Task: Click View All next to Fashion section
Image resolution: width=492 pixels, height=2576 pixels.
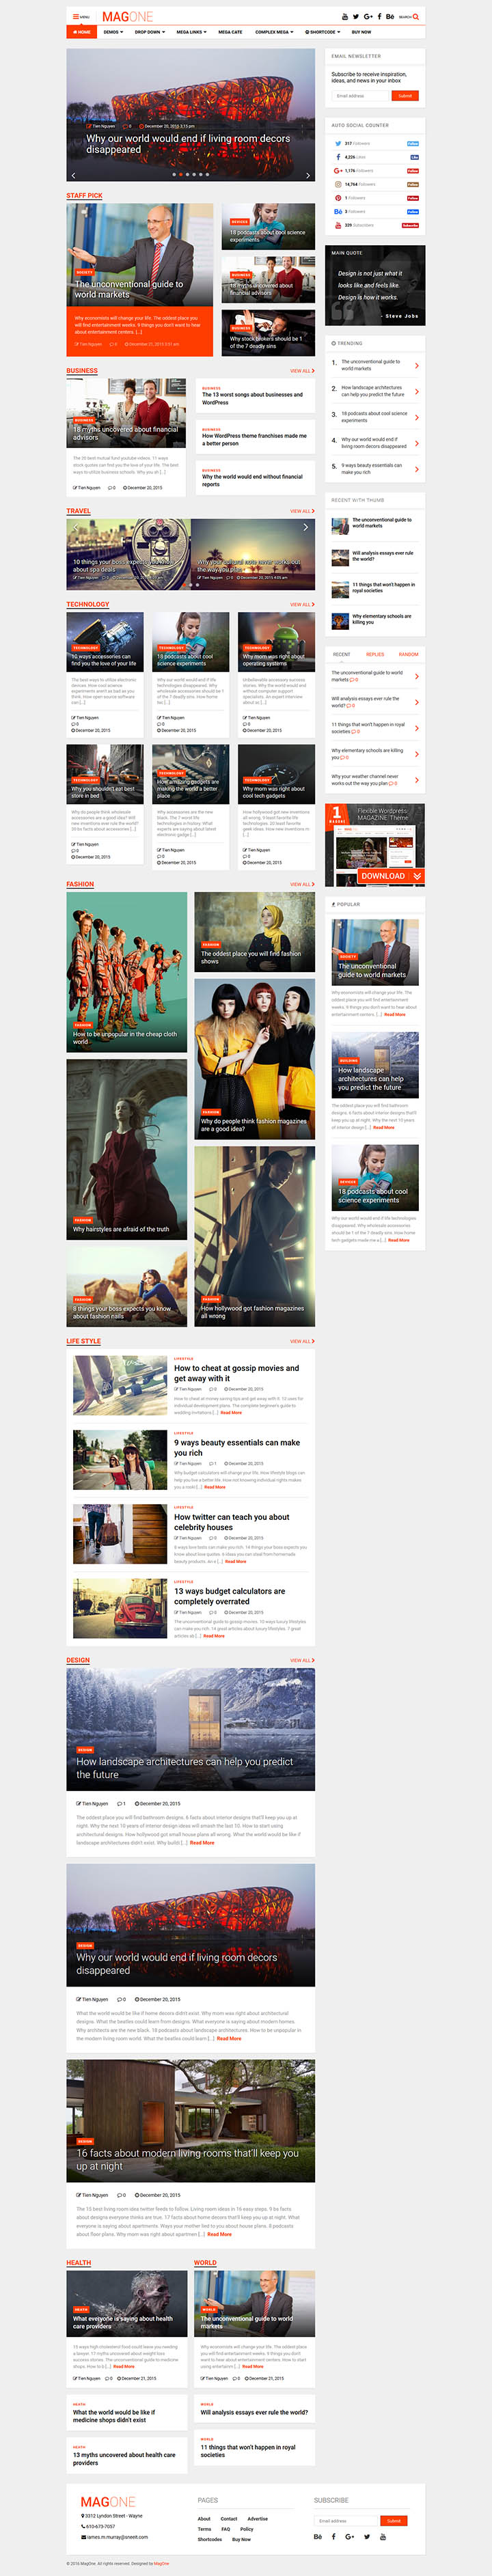Action: pos(302,884)
